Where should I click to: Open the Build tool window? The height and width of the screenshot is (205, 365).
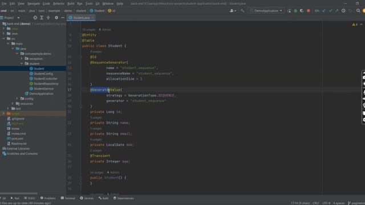point(104,198)
